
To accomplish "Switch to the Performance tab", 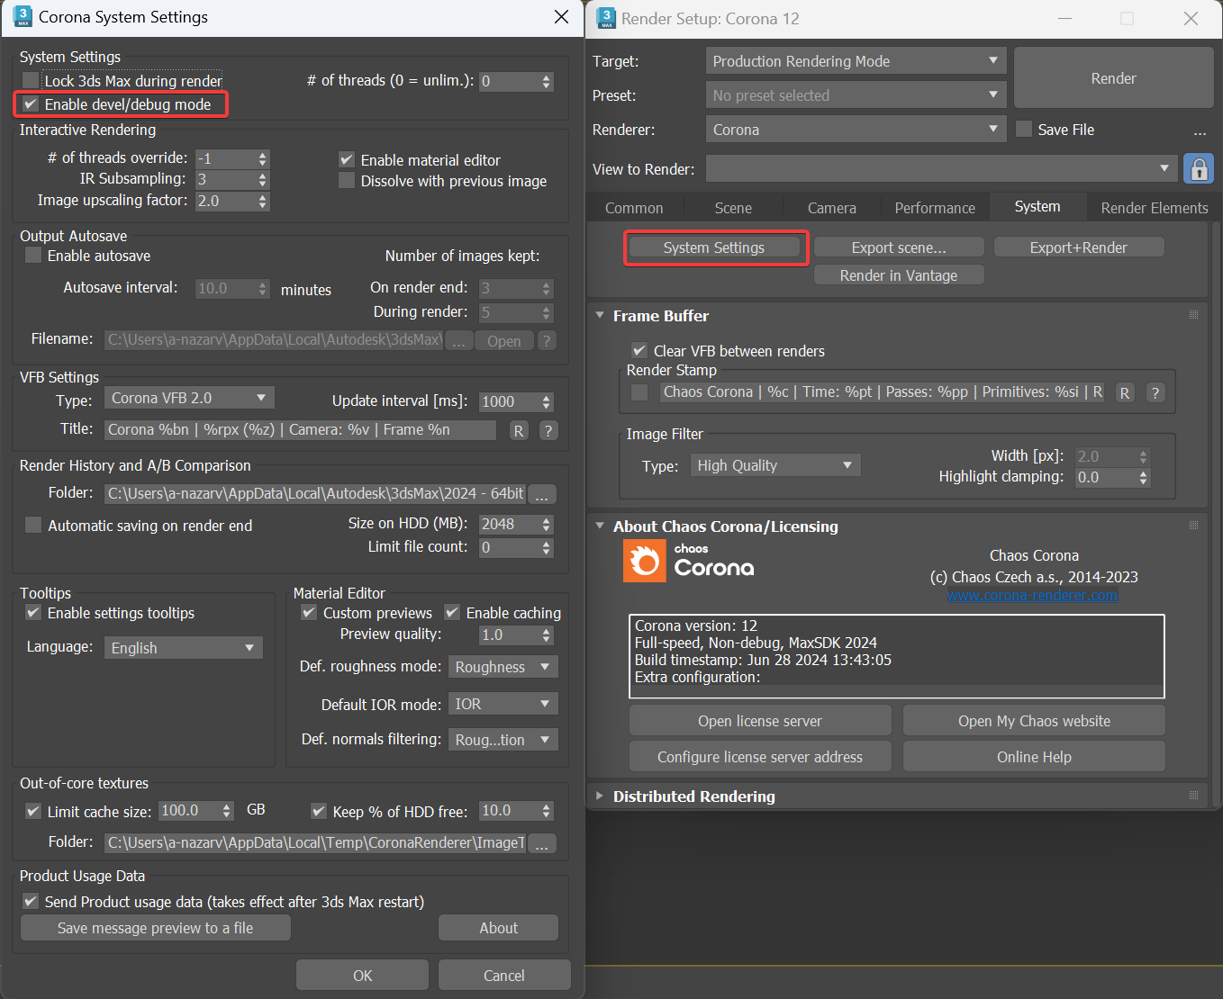I will [x=935, y=208].
